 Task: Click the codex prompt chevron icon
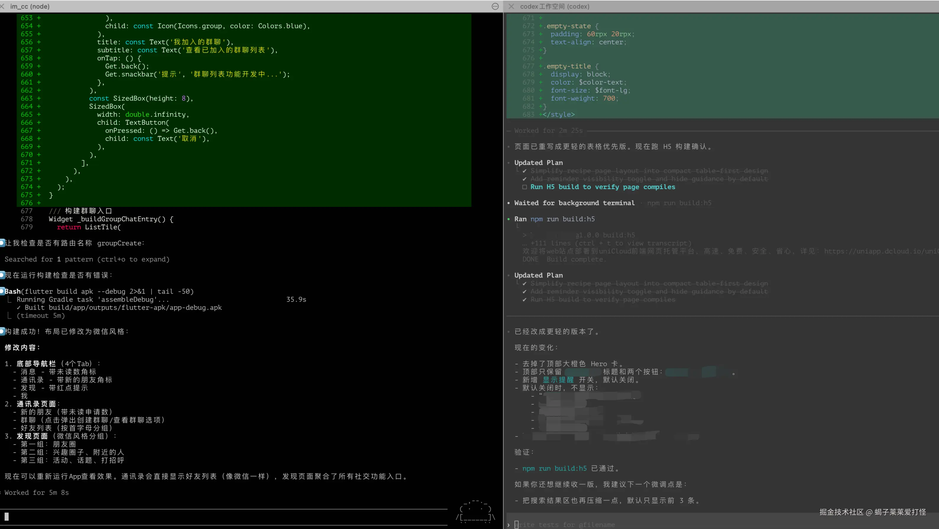[x=509, y=525]
